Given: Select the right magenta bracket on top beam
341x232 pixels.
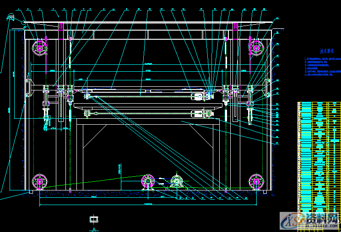Looking at the screenshot, I should pos(235,26).
